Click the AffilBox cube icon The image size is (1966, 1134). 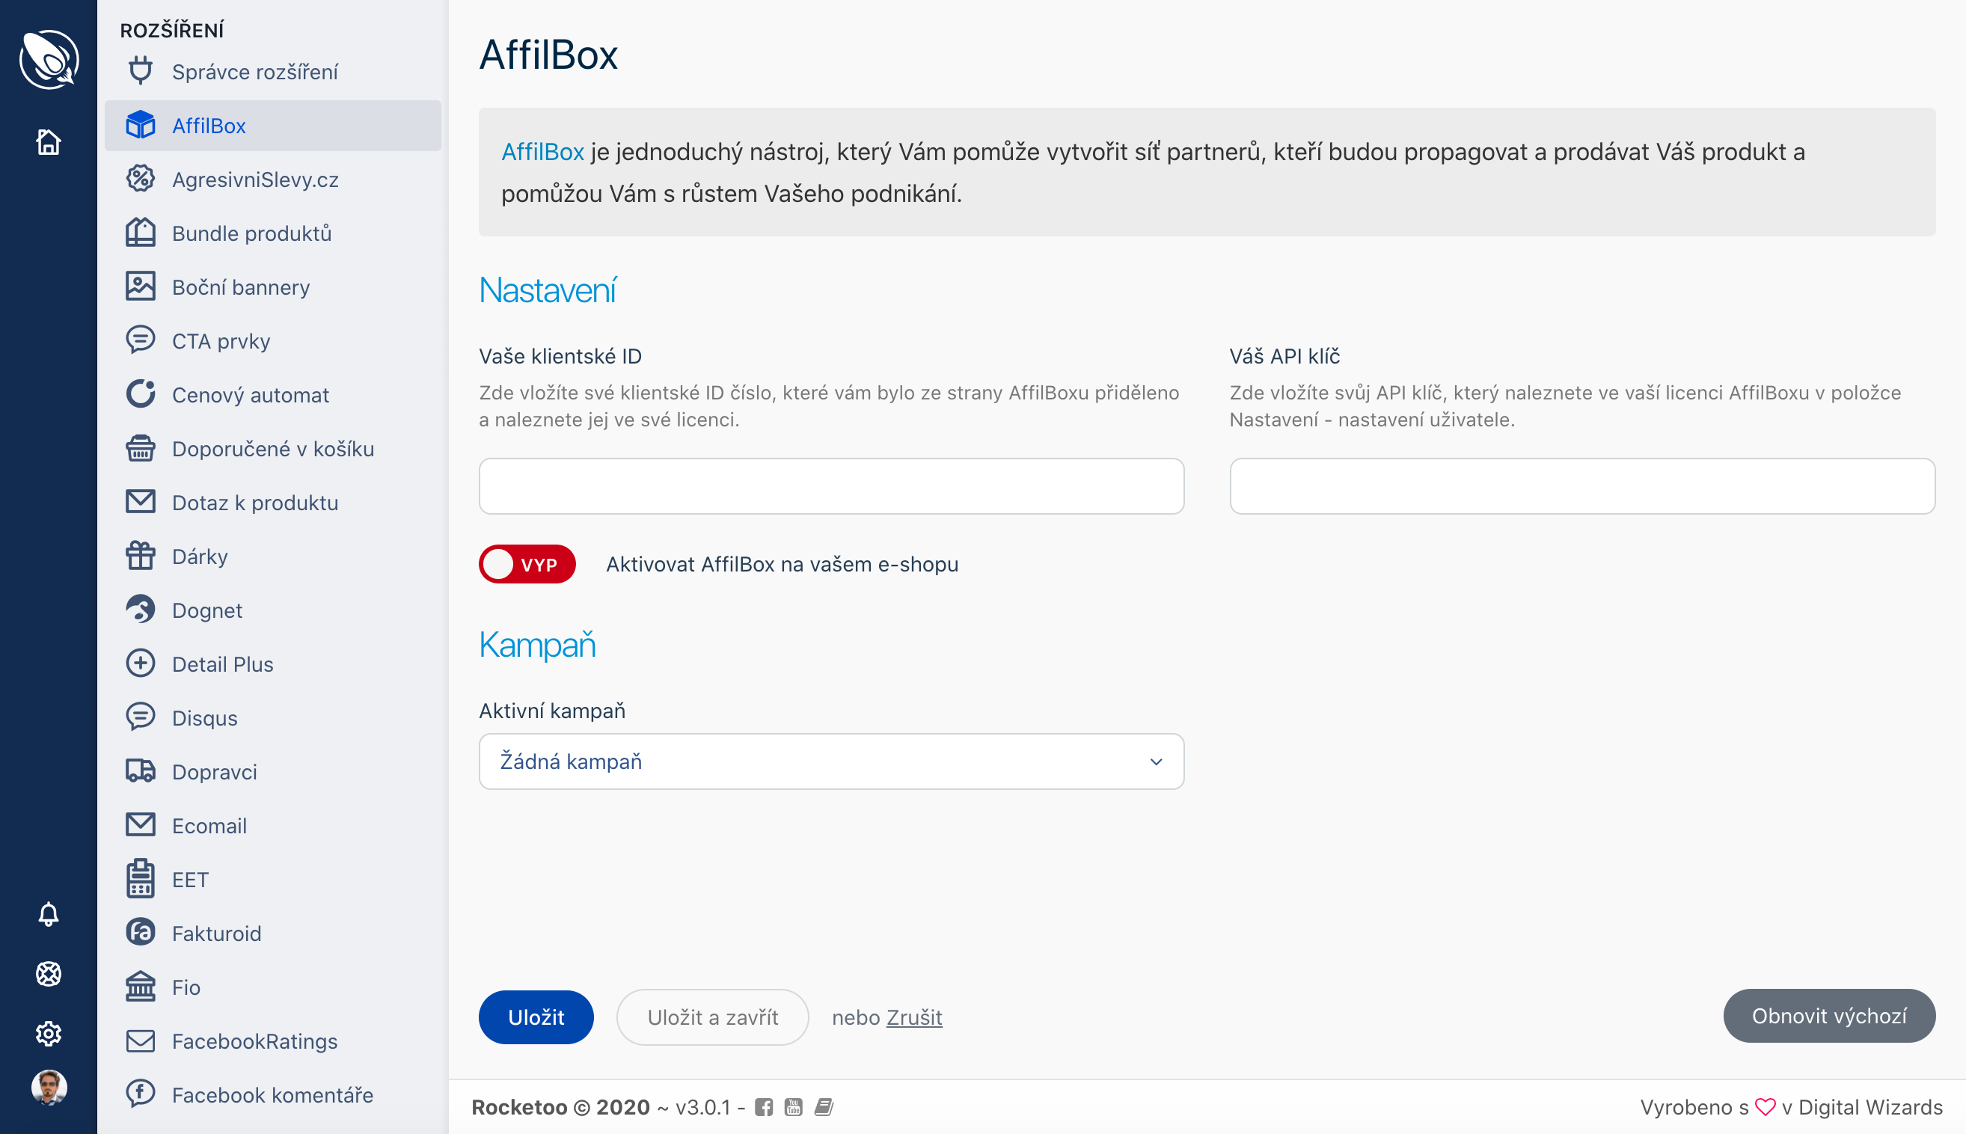(x=140, y=125)
